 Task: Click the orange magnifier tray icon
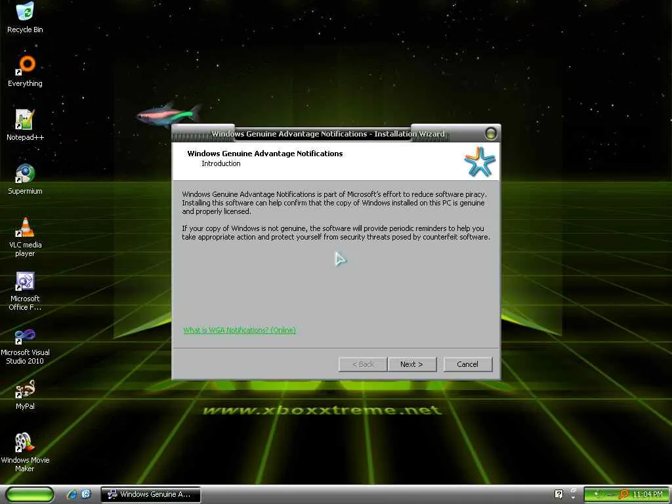pyautogui.click(x=623, y=494)
